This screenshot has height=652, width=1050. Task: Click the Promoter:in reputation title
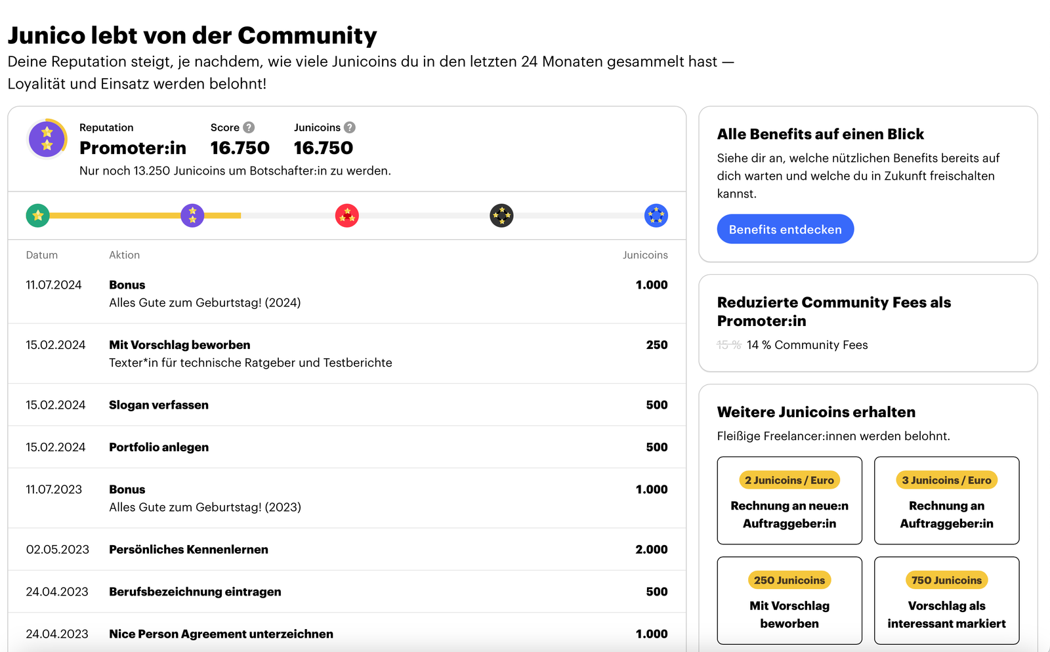(133, 148)
